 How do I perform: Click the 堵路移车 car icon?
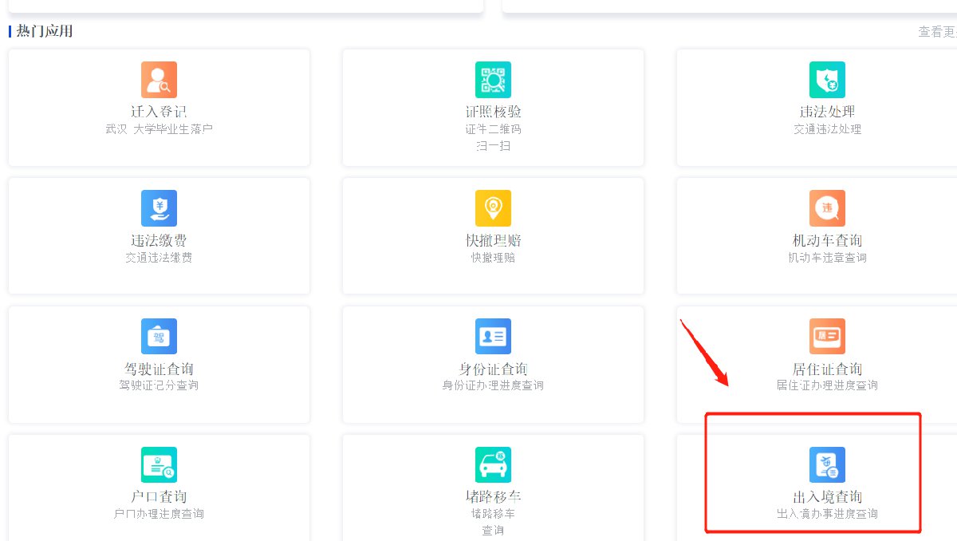click(x=493, y=464)
